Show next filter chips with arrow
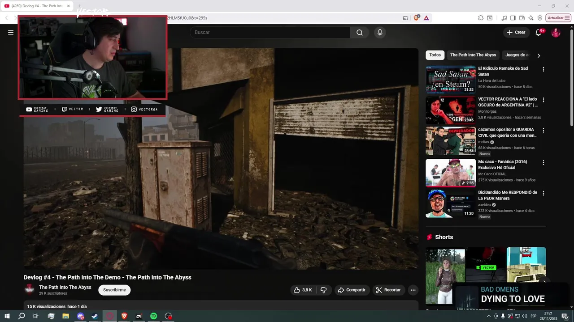 click(x=539, y=55)
